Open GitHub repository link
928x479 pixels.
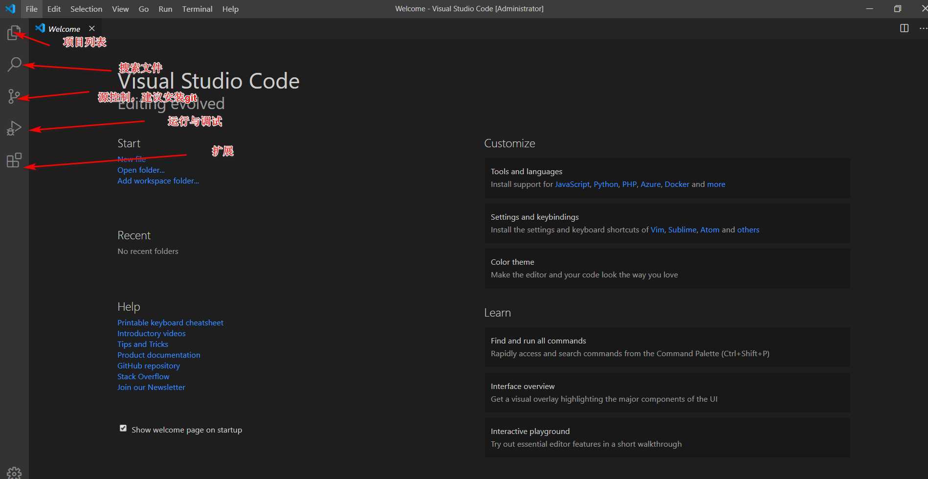148,365
